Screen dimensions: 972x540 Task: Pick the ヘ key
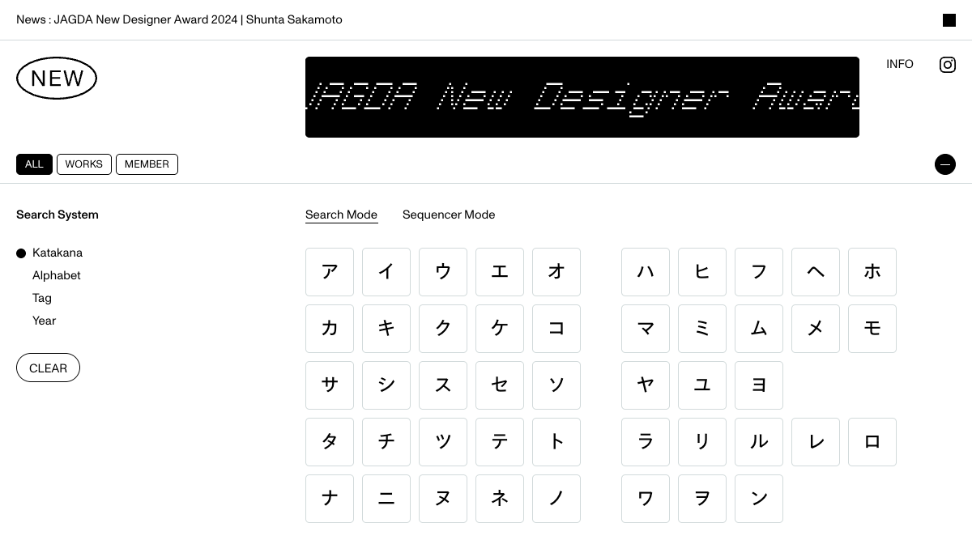click(x=816, y=272)
